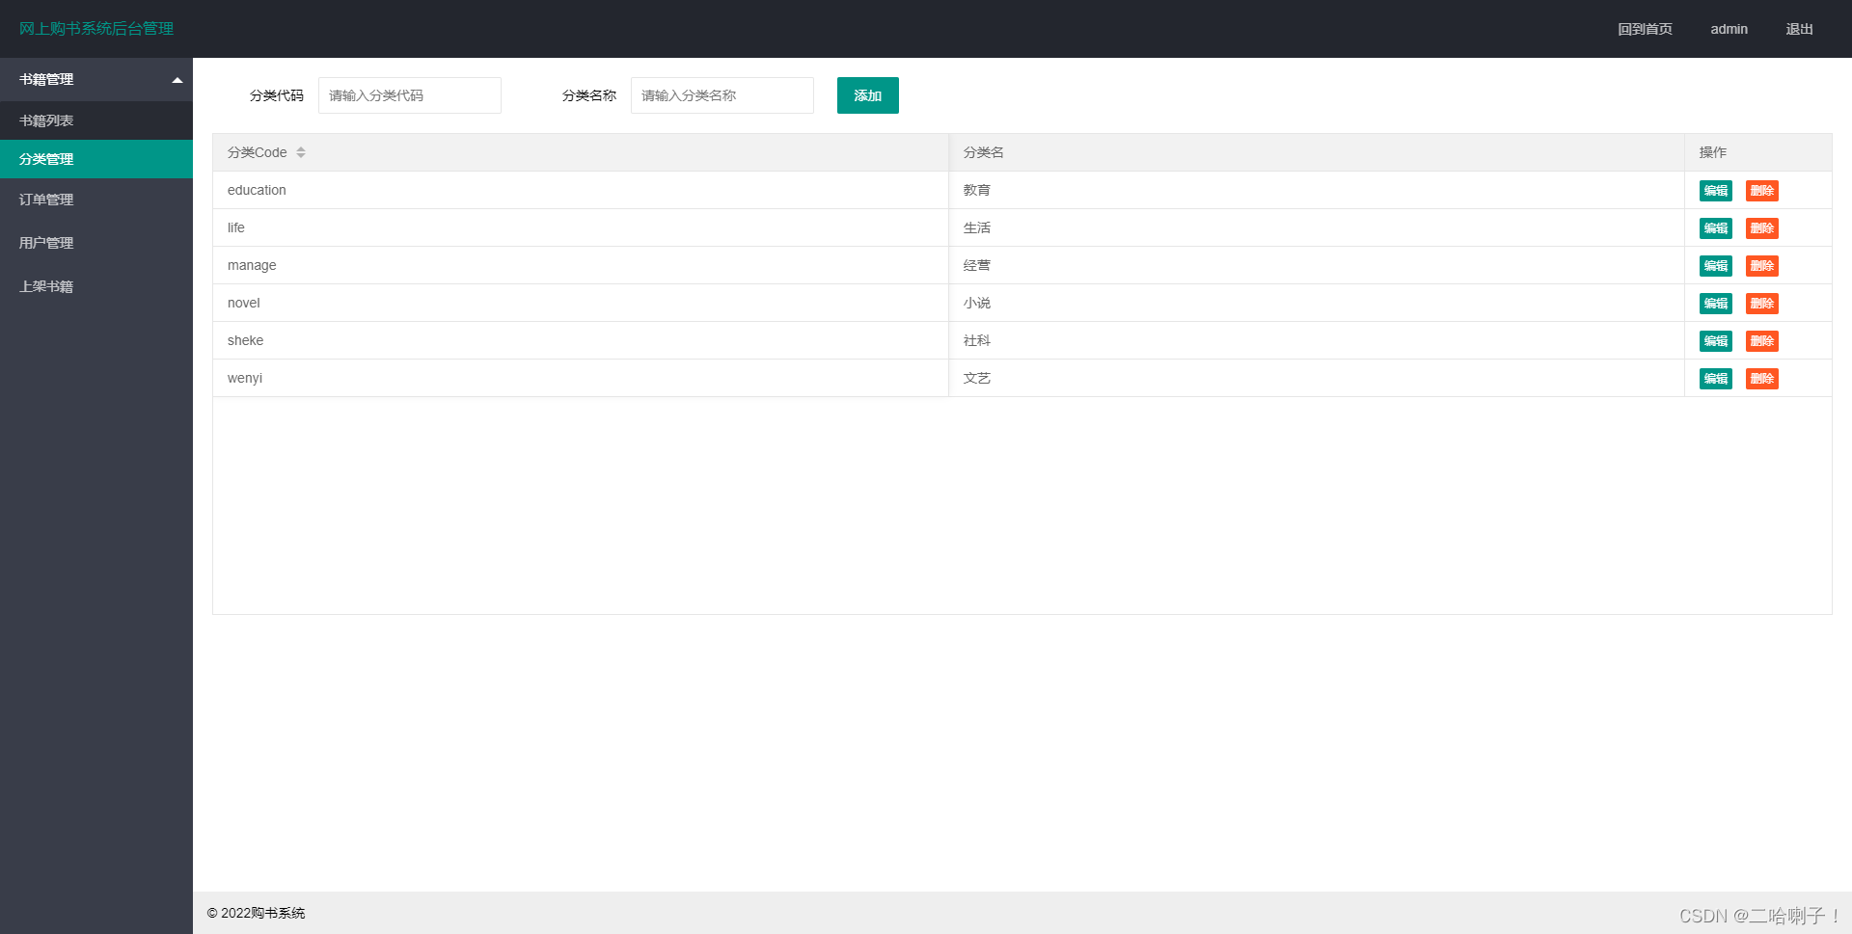1852x934 pixels.
Task: Open the admin user menu
Action: coord(1729,29)
